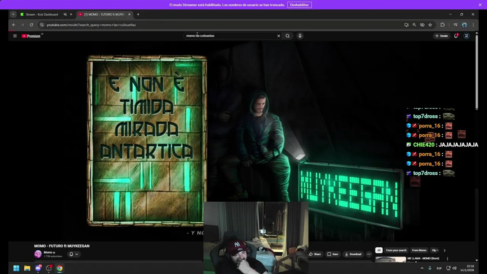487x274 pixels.
Task: Click the video title MOMO - FUTURO ft MUYKEEGAN
Action: pos(62,246)
